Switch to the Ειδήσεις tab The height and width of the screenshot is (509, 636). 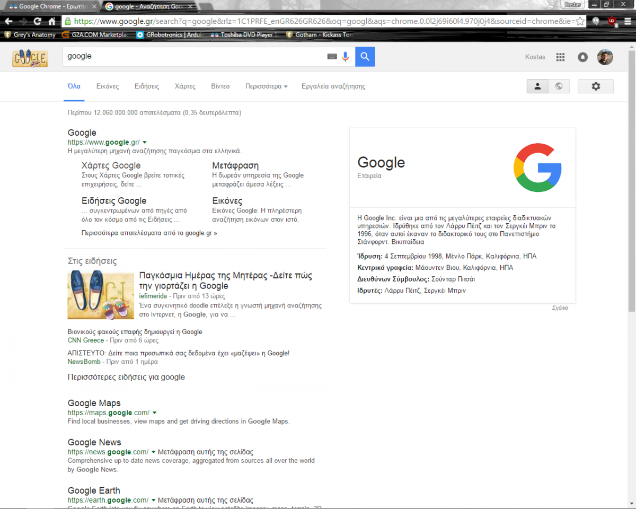(147, 86)
